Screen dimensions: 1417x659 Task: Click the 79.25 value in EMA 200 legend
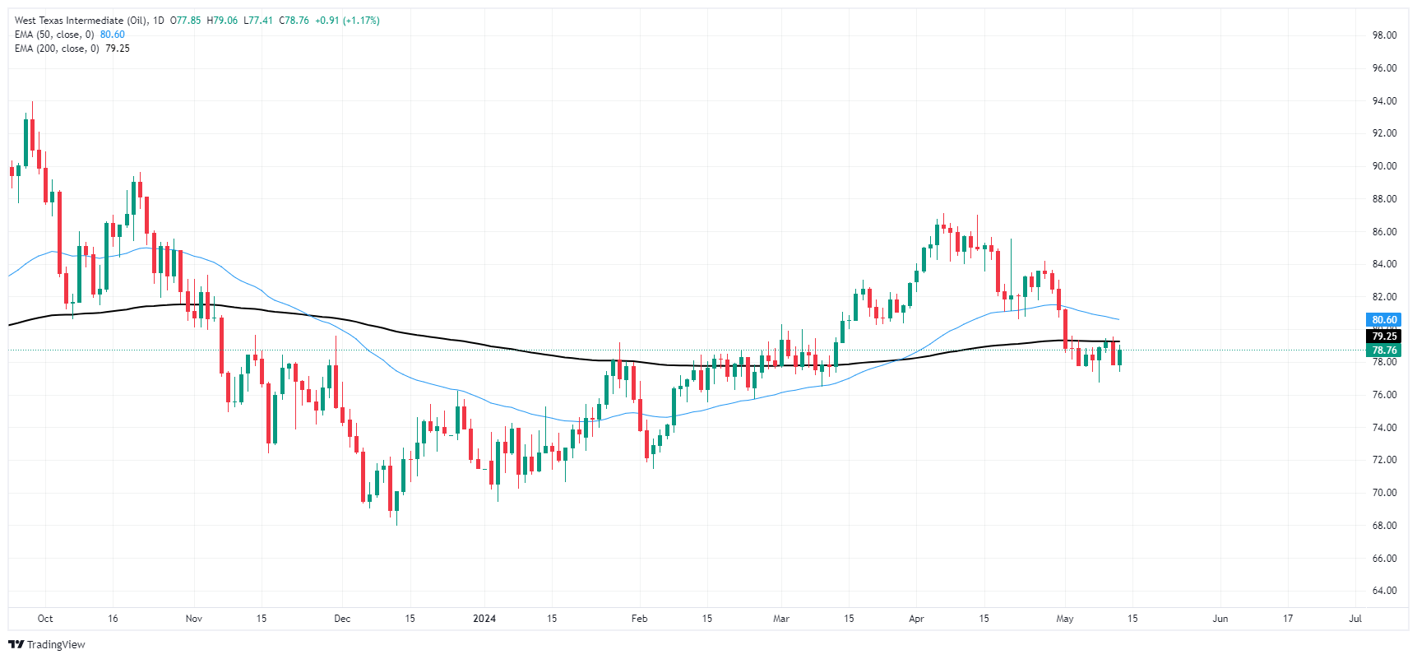pos(118,49)
